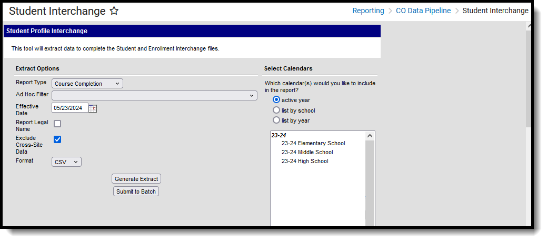Click the Select Calendars heading
The height and width of the screenshot is (242, 547).
[288, 68]
